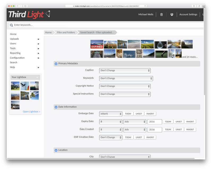
Task: Open the Expiry Date month dropdown
Action: 135,122
